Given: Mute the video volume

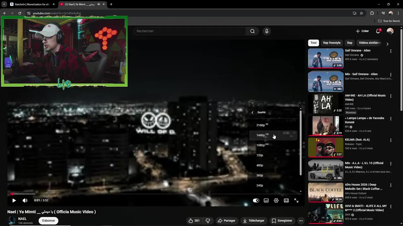Looking at the screenshot, I should [25, 200].
